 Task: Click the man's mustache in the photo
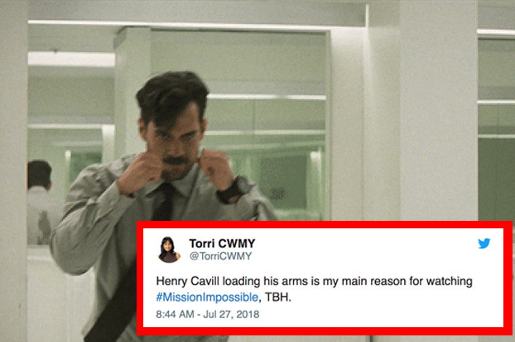176,160
